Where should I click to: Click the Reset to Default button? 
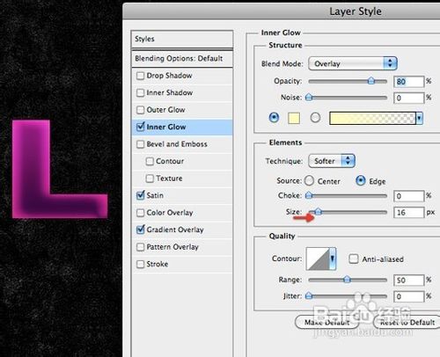pyautogui.click(x=407, y=323)
